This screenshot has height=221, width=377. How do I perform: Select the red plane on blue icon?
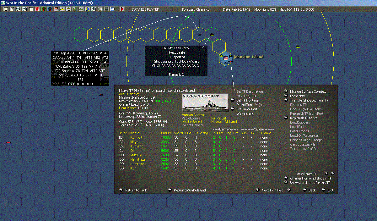tap(50, 9)
